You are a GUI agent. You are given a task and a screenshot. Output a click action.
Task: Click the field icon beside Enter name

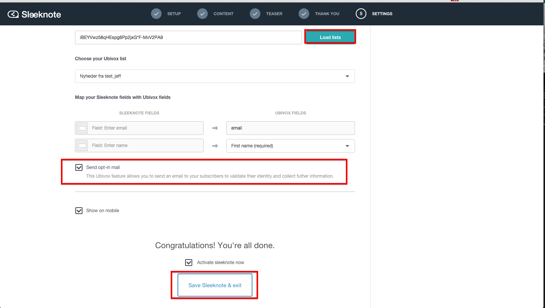click(x=82, y=145)
